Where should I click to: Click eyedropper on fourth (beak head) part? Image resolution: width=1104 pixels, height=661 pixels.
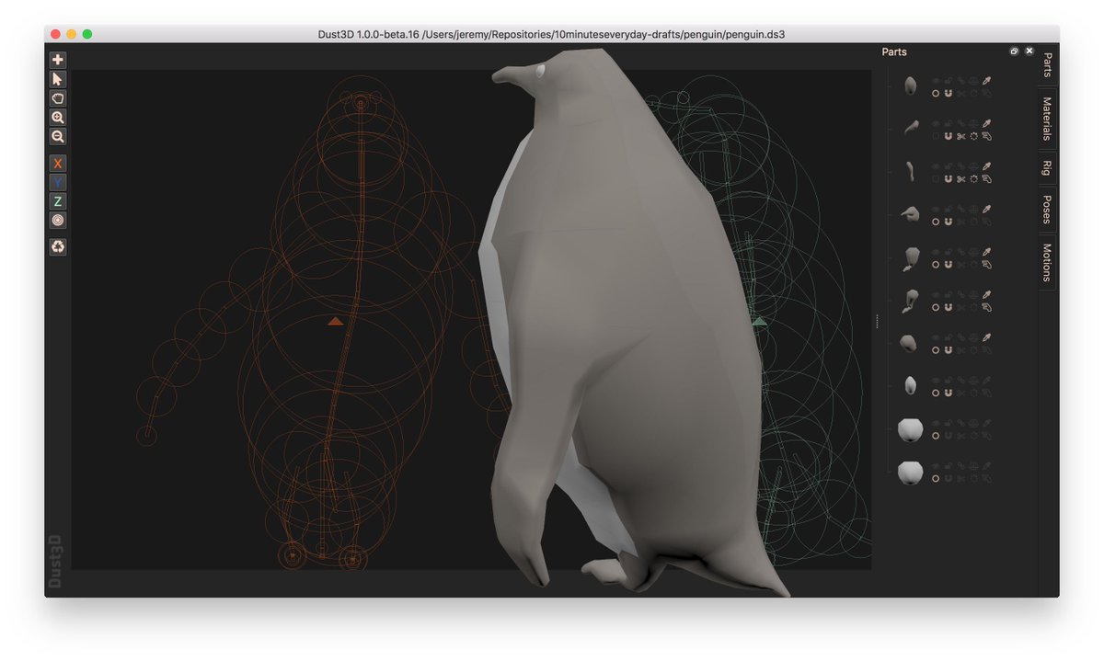tap(986, 209)
